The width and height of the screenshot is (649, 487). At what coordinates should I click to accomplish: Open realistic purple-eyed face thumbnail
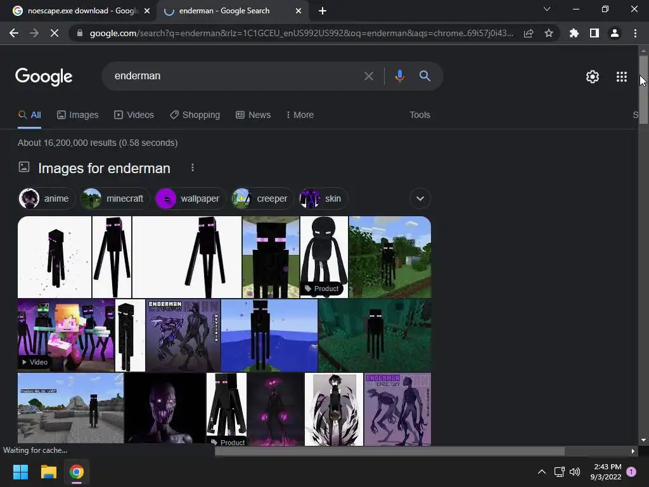point(165,408)
